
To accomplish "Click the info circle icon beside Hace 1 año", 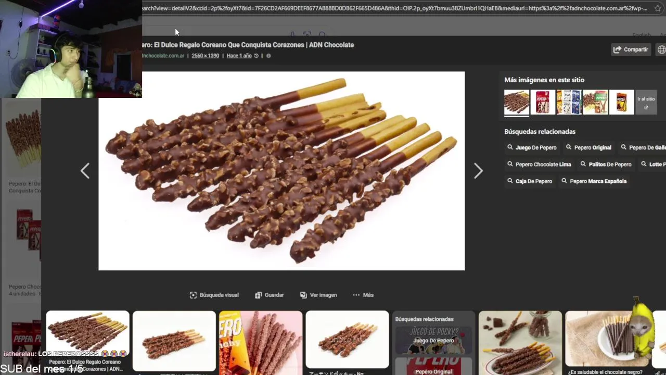I will click(x=268, y=56).
